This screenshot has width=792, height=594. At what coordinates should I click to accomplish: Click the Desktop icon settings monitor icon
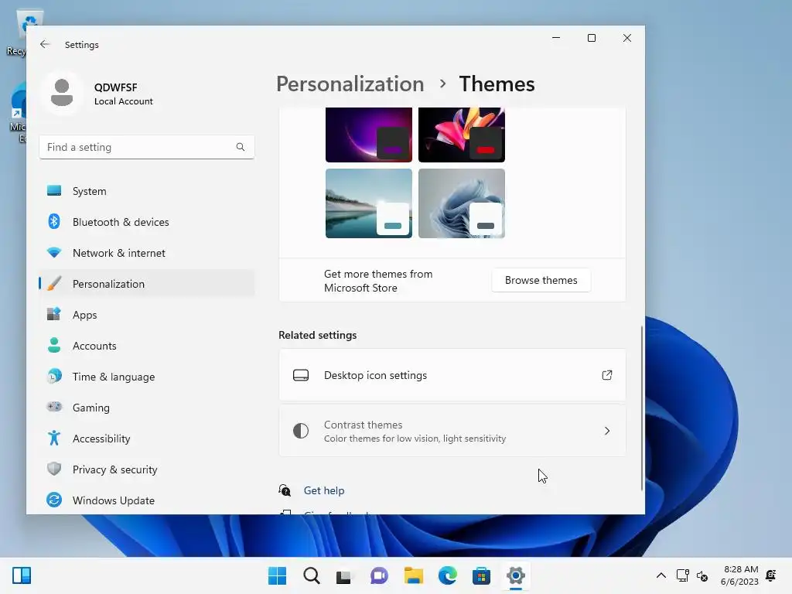click(x=301, y=375)
